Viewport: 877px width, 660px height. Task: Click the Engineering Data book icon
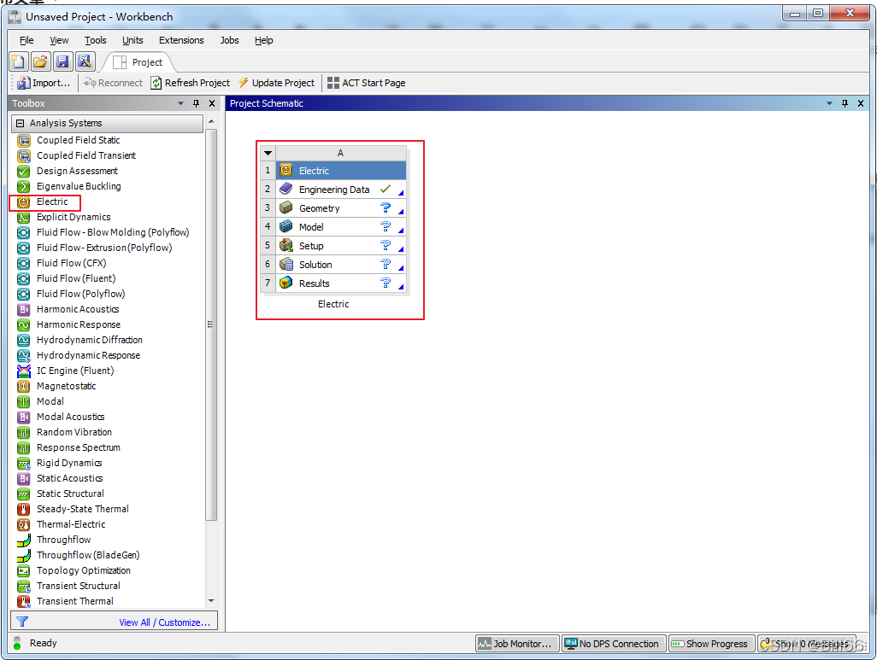pos(285,189)
